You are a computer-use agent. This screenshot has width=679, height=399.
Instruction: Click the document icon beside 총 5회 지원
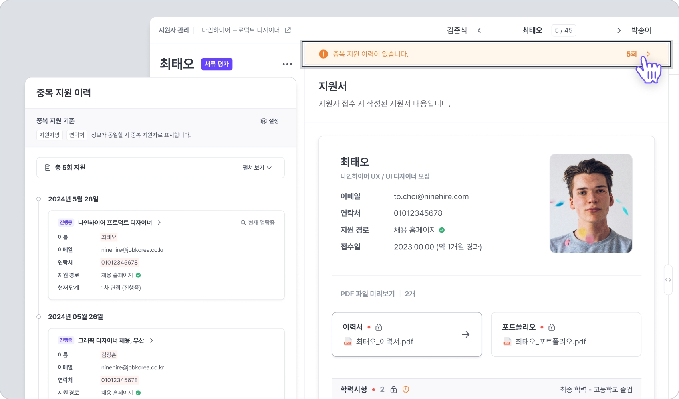(x=48, y=168)
